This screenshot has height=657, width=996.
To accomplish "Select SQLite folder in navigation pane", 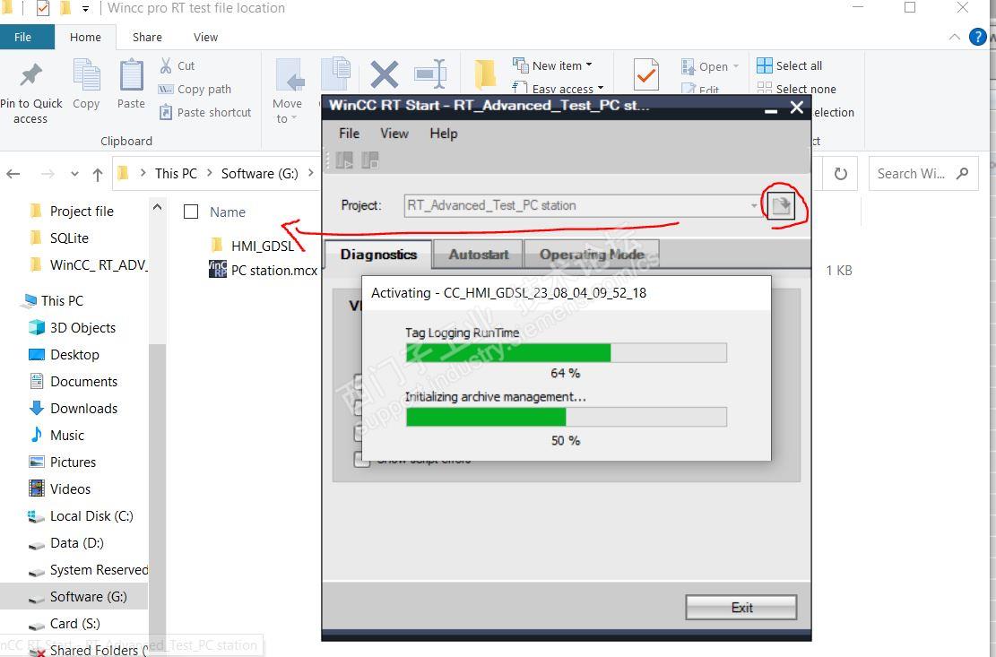I will click(x=60, y=238).
